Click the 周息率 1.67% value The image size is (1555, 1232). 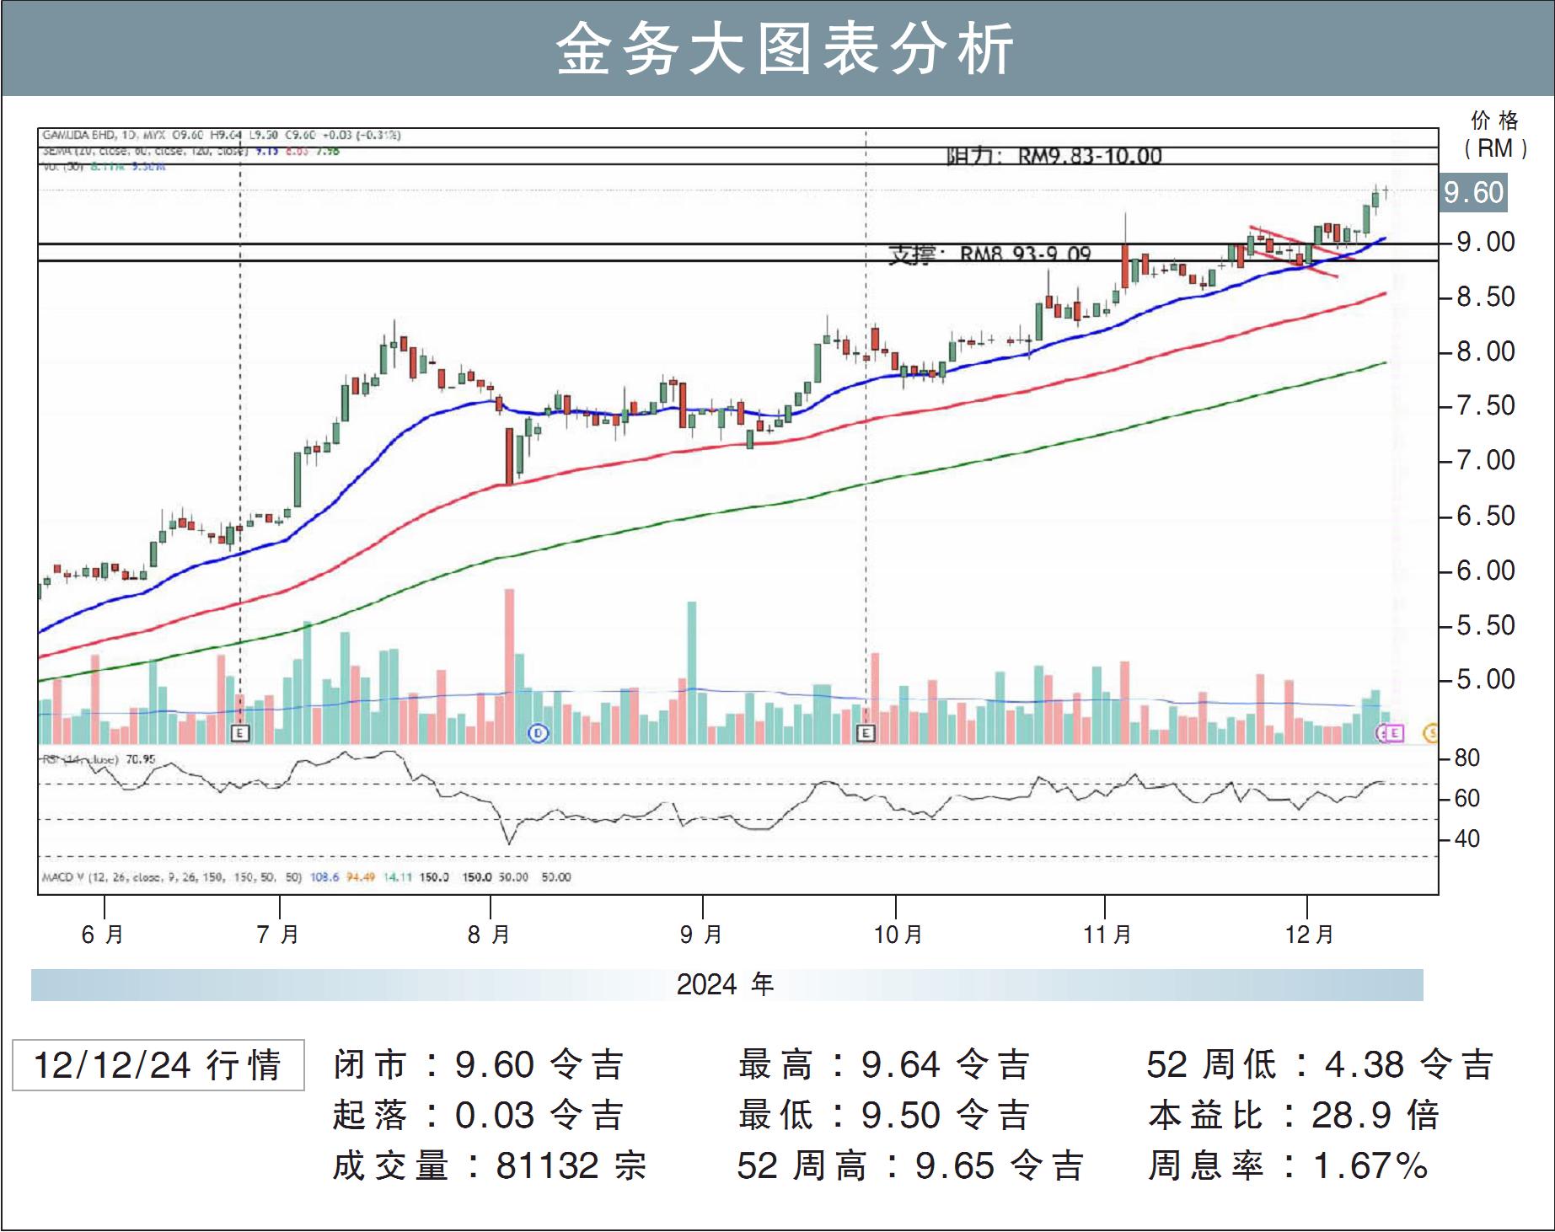coord(1288,1165)
